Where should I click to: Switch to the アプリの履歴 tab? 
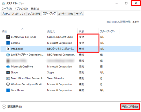click(34, 14)
